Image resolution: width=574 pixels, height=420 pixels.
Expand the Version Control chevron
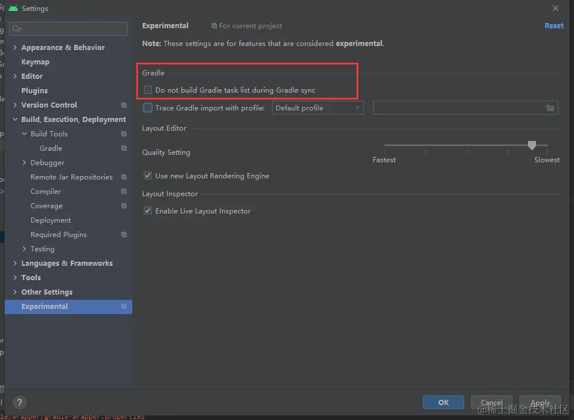15,105
